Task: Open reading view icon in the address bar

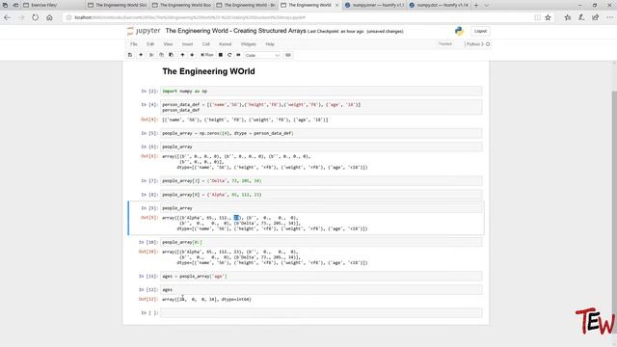Action: coord(538,17)
